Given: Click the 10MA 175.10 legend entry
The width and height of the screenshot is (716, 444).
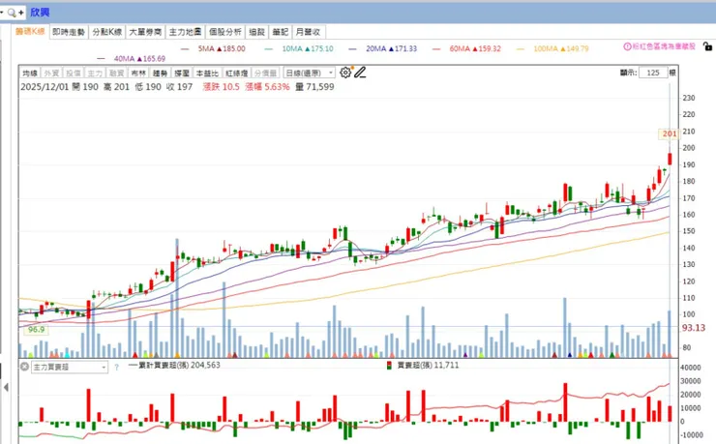Looking at the screenshot, I should [299, 48].
